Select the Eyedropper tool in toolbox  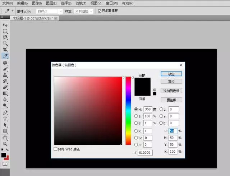point(5,56)
